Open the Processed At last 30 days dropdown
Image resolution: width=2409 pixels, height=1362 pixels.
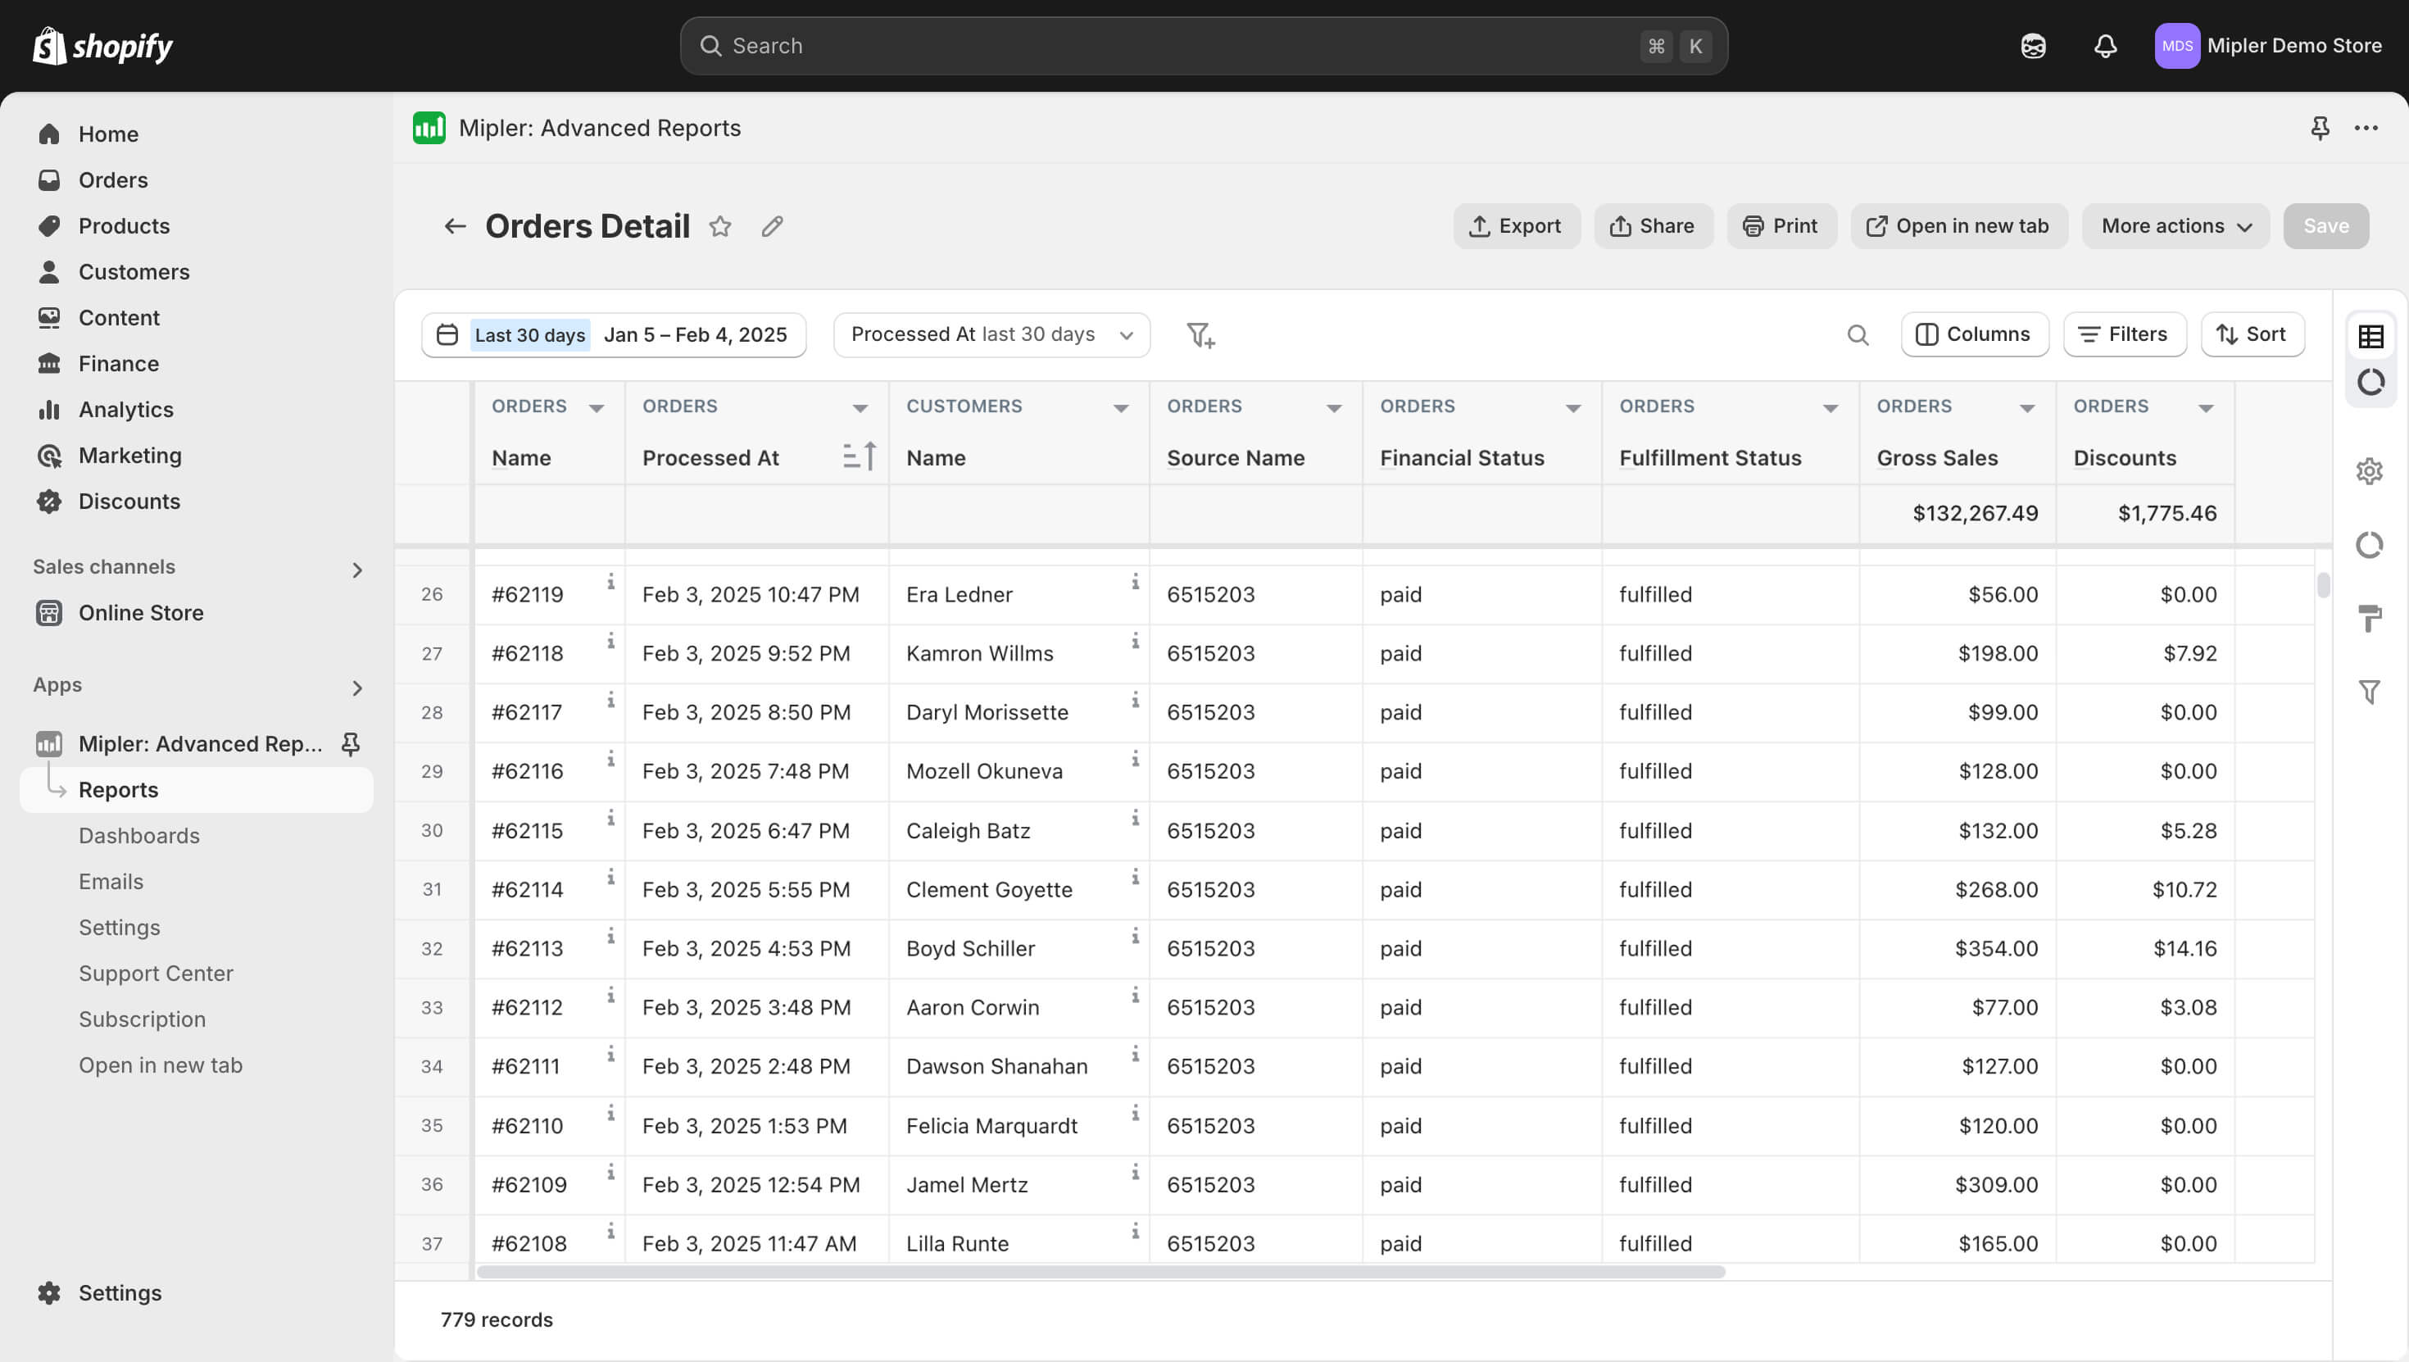(991, 335)
